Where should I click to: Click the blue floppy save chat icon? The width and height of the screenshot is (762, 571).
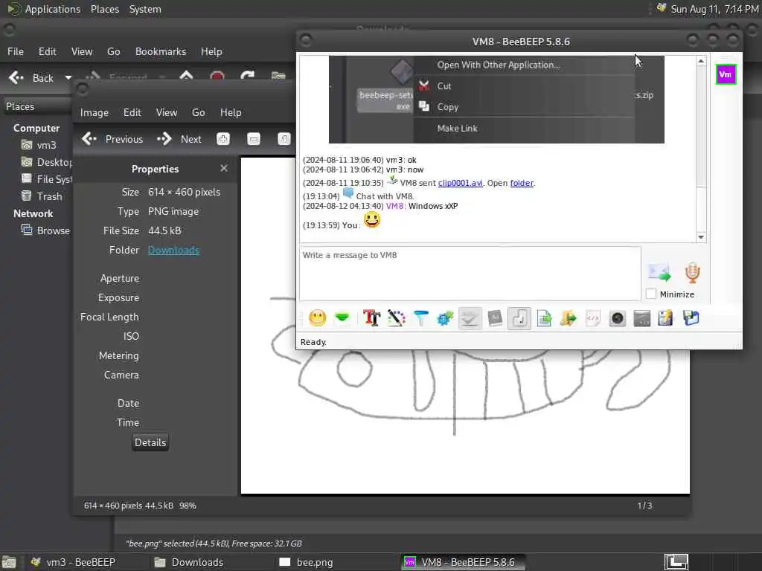[691, 318]
